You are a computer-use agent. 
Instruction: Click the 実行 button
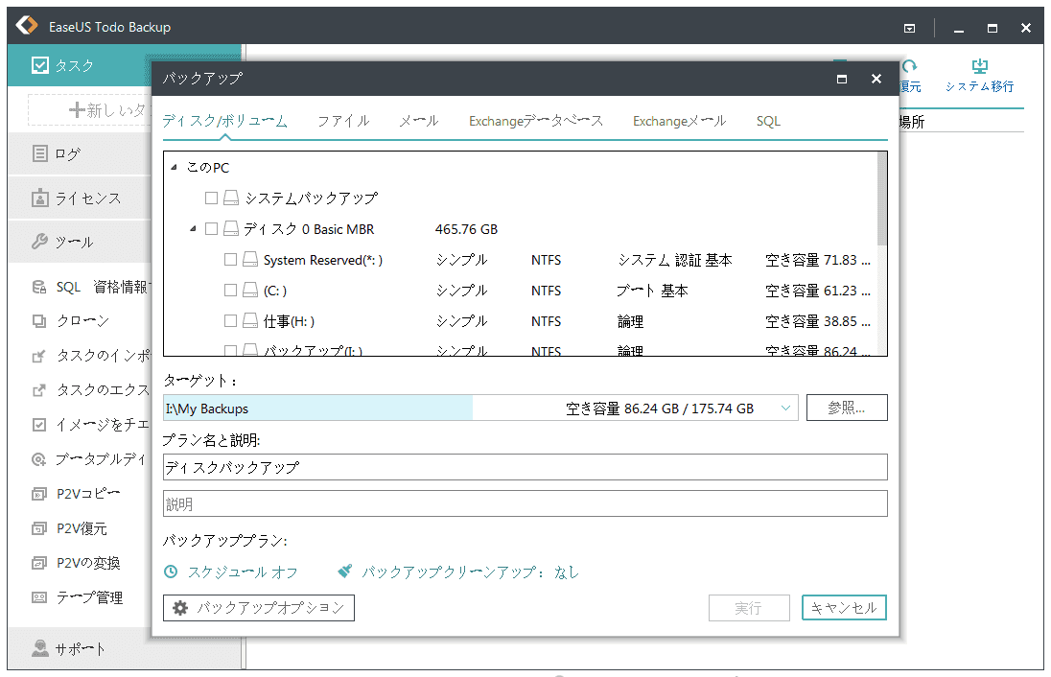point(749,608)
